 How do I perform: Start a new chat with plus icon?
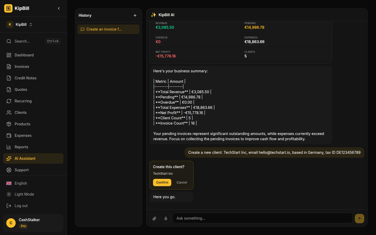[x=135, y=15]
